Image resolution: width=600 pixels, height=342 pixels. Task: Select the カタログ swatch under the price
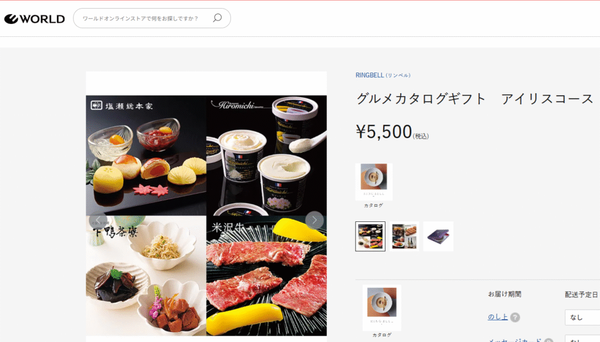pos(374,182)
